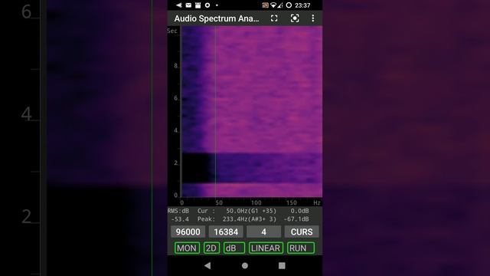Tap the mail notification icon
This screenshot has height=276, width=490.
pos(188,5)
